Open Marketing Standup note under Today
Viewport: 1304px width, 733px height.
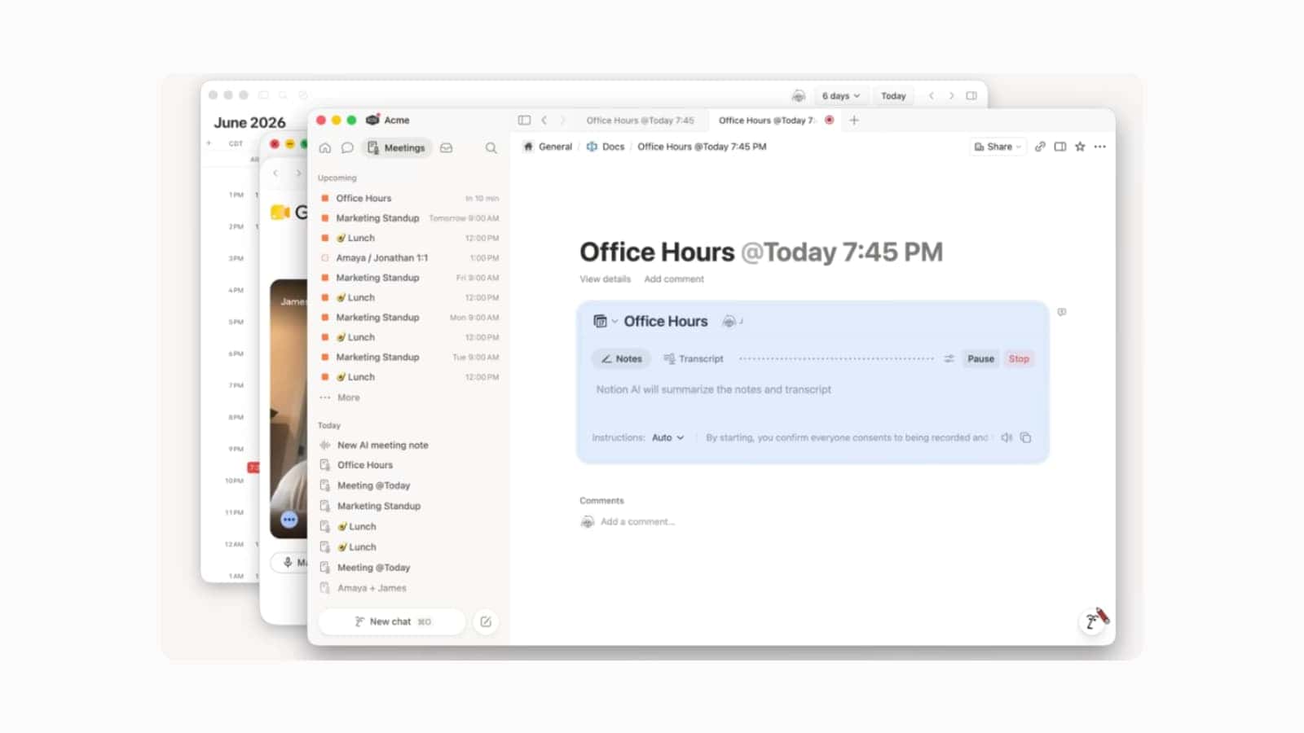click(x=409, y=506)
